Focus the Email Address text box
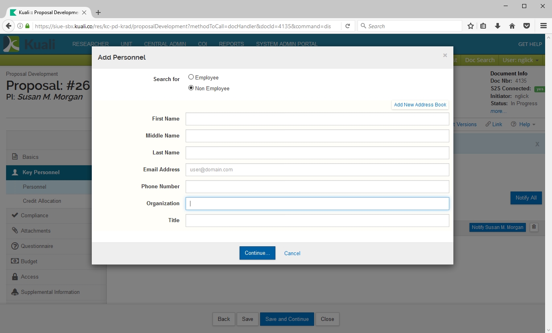Image resolution: width=552 pixels, height=333 pixels. [317, 170]
